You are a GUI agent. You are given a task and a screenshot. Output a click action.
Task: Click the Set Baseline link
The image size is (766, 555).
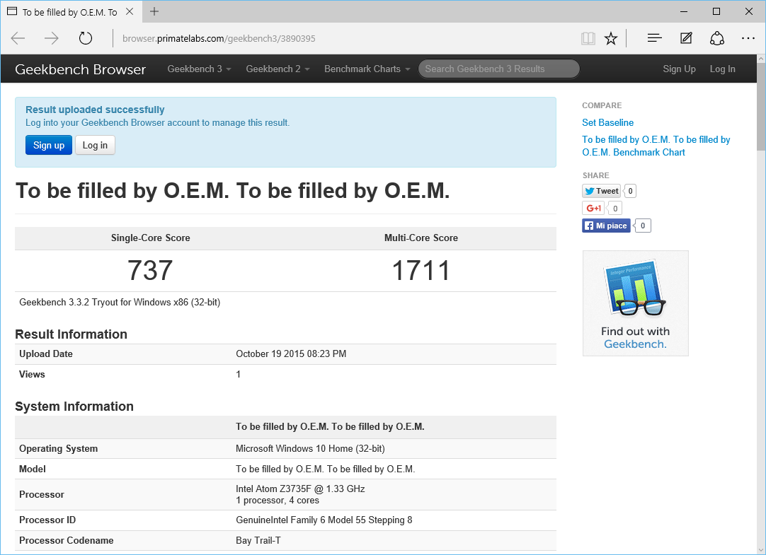pos(607,122)
